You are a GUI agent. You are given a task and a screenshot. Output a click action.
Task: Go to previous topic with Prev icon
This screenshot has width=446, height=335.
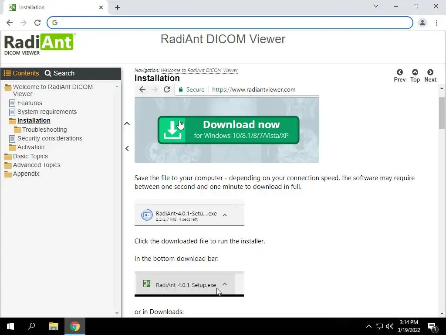pyautogui.click(x=400, y=76)
